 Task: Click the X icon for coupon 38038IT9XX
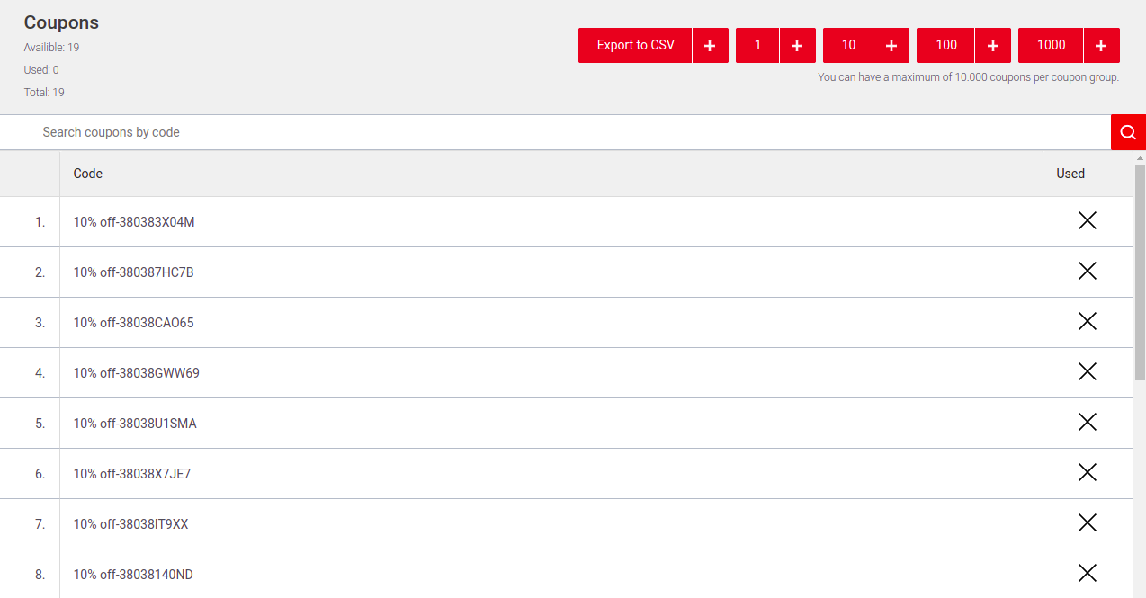click(1087, 523)
